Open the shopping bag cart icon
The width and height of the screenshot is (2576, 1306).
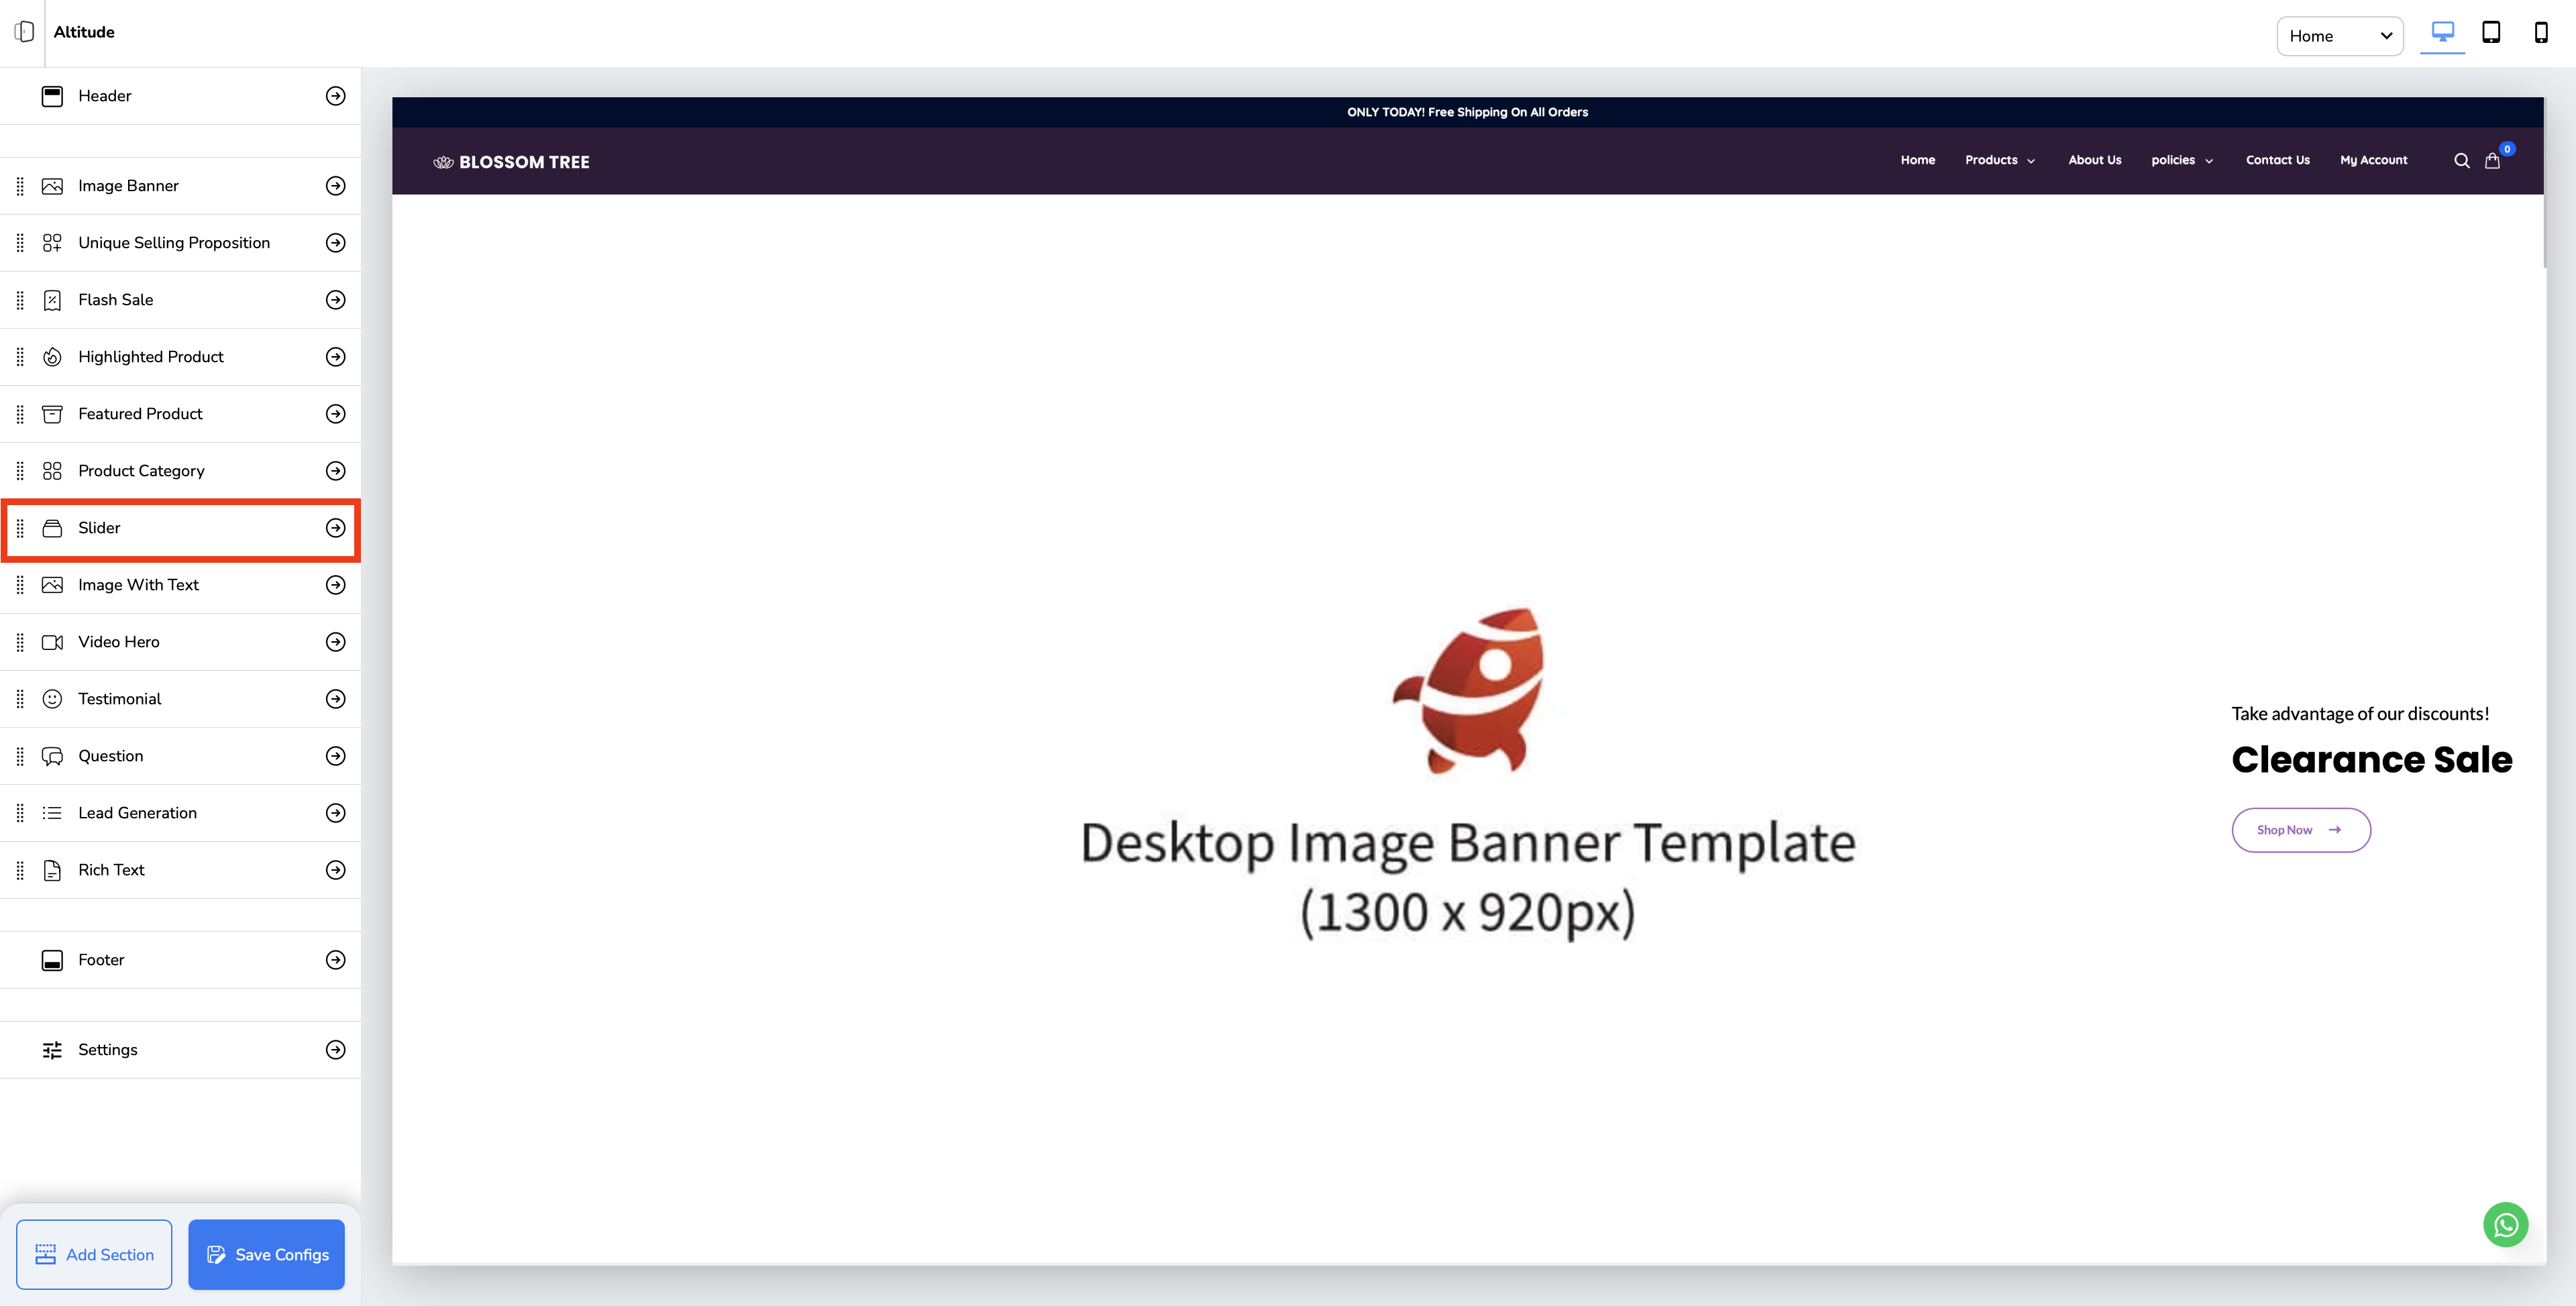click(2492, 161)
